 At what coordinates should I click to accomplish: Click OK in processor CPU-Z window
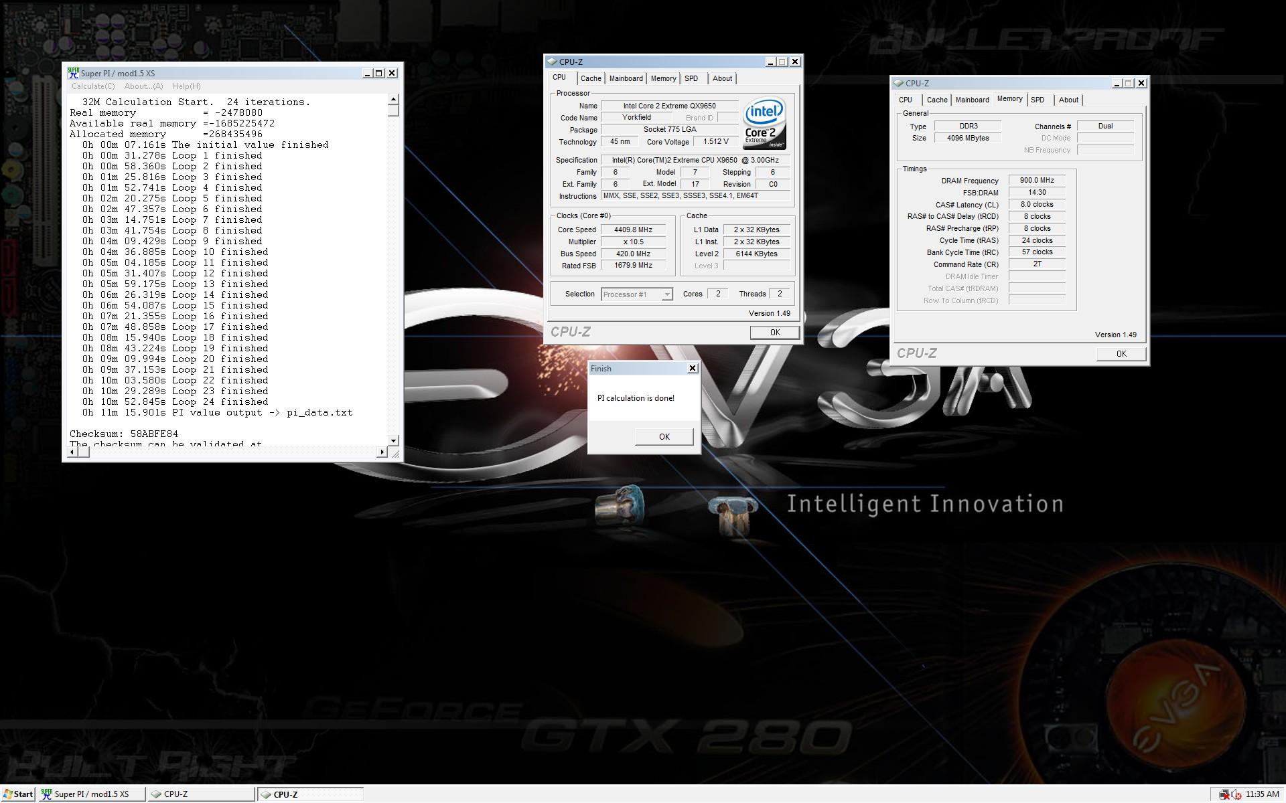pyautogui.click(x=774, y=333)
